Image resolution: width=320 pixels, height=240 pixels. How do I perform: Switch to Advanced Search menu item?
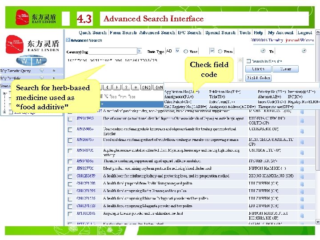coord(157,32)
